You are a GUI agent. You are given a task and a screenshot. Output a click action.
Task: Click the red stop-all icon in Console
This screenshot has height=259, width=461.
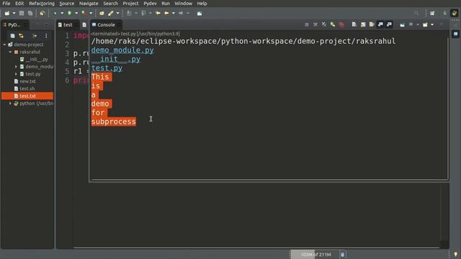pyautogui.click(x=341, y=24)
